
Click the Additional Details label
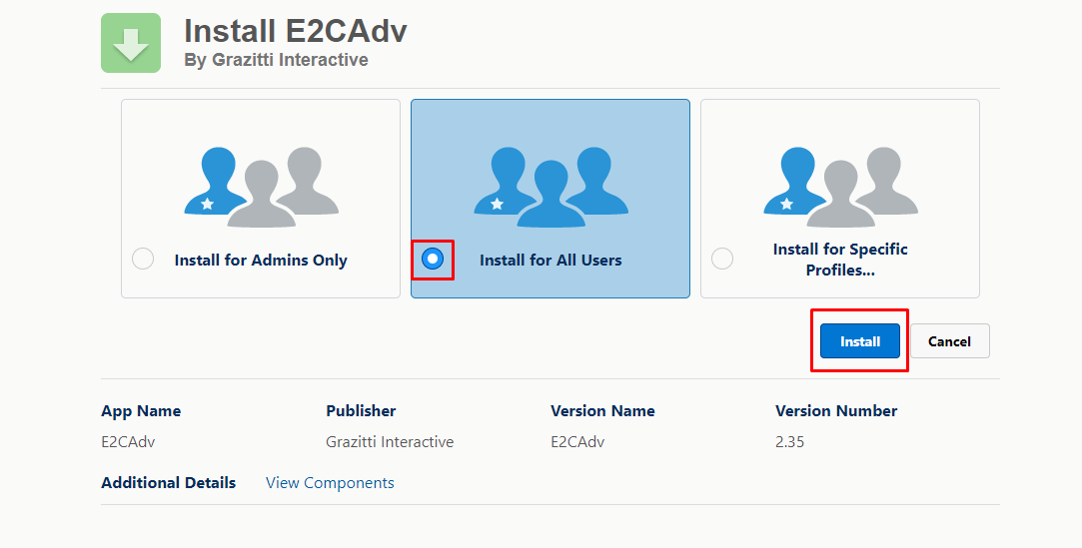pyautogui.click(x=169, y=482)
